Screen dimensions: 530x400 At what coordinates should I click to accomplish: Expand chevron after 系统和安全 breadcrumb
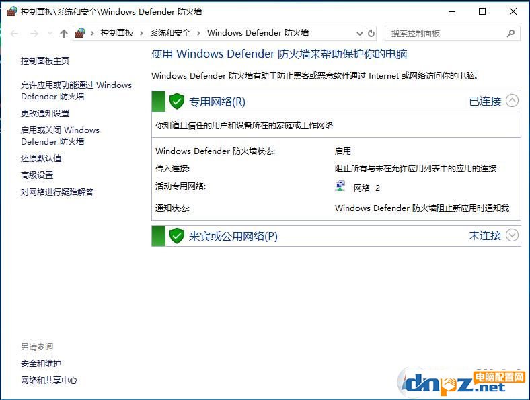coord(199,33)
